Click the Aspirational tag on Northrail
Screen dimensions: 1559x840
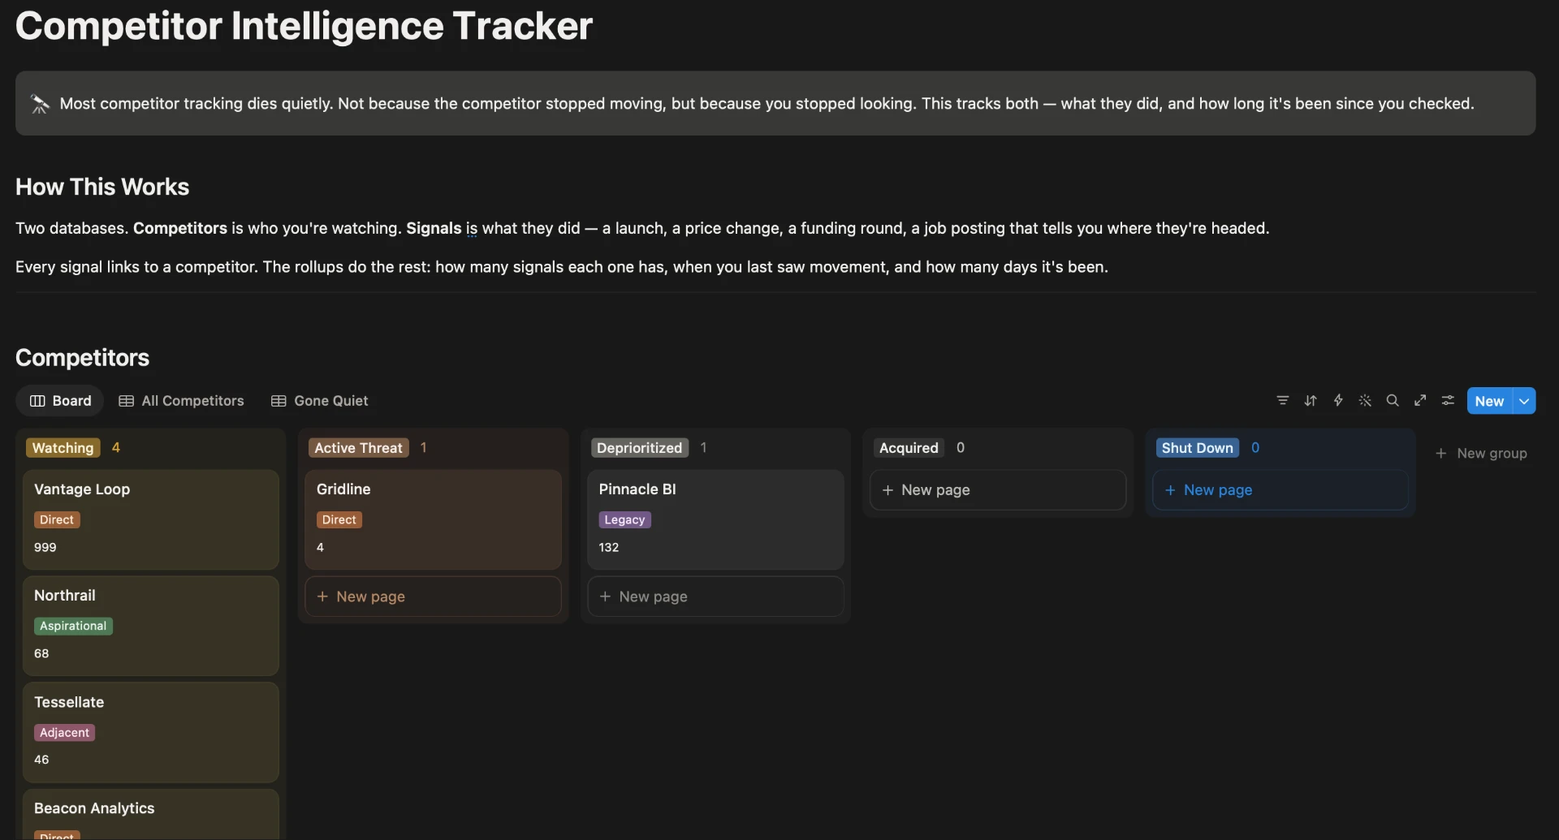point(73,627)
